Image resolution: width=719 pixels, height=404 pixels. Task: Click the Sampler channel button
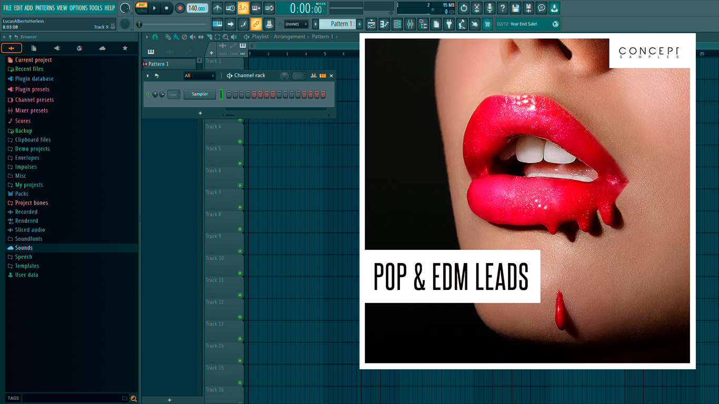click(x=199, y=94)
